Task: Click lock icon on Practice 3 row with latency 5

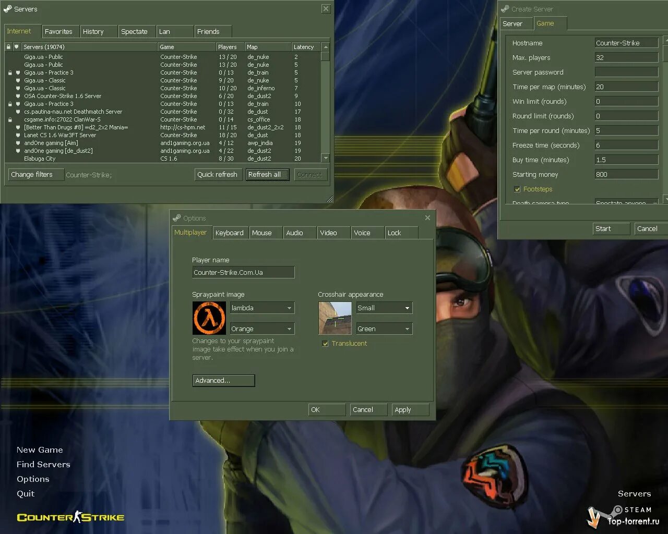Action: click(9, 73)
